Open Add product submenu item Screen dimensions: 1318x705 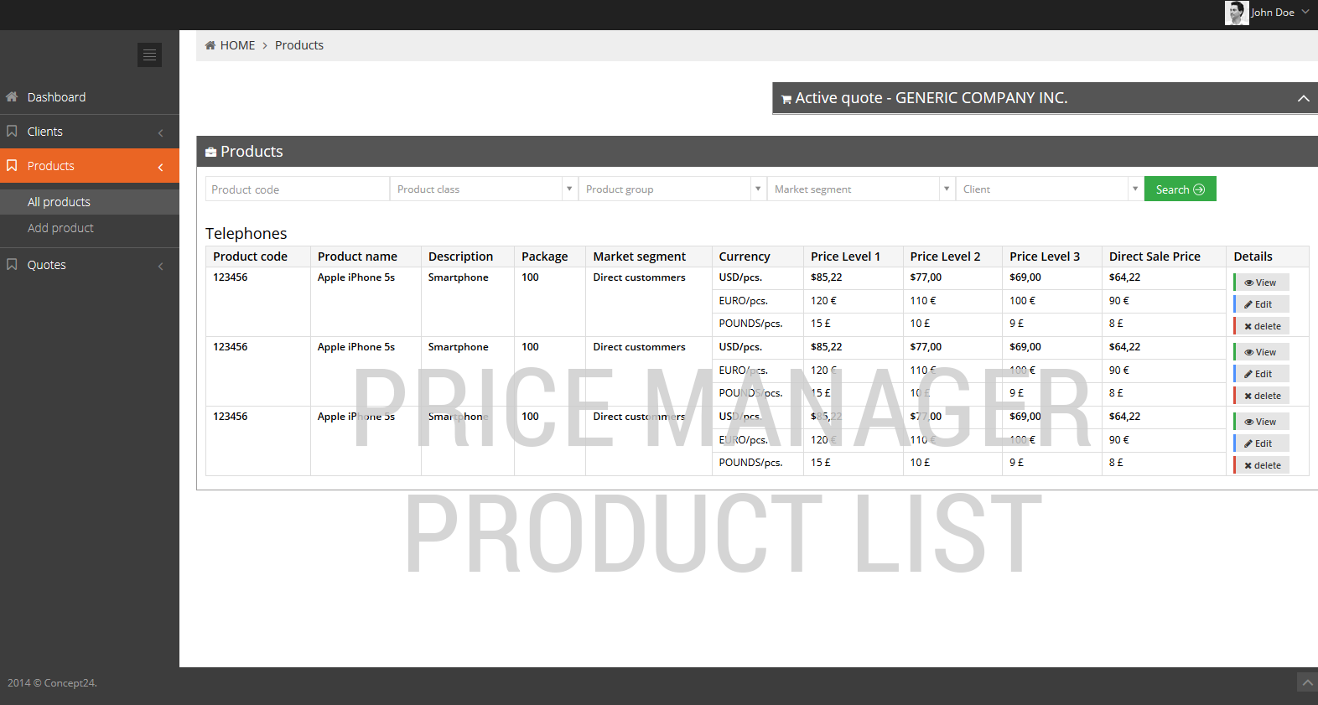(90, 228)
